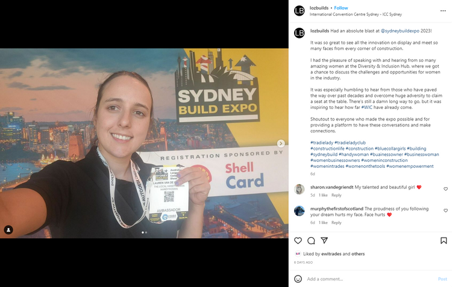The image size is (452, 287).
Task: View the ICC Sydney location page
Action: pyautogui.click(x=356, y=14)
